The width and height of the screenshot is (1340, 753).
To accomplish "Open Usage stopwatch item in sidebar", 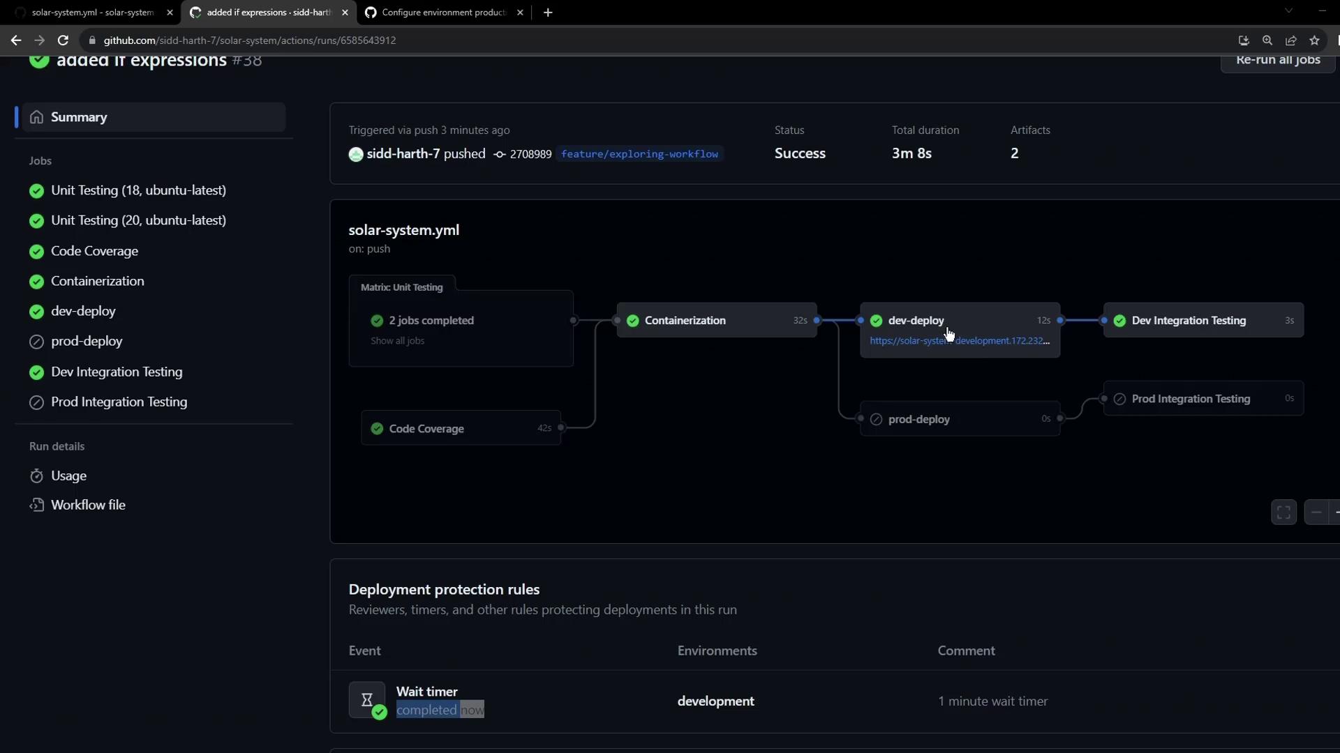I will pyautogui.click(x=68, y=476).
